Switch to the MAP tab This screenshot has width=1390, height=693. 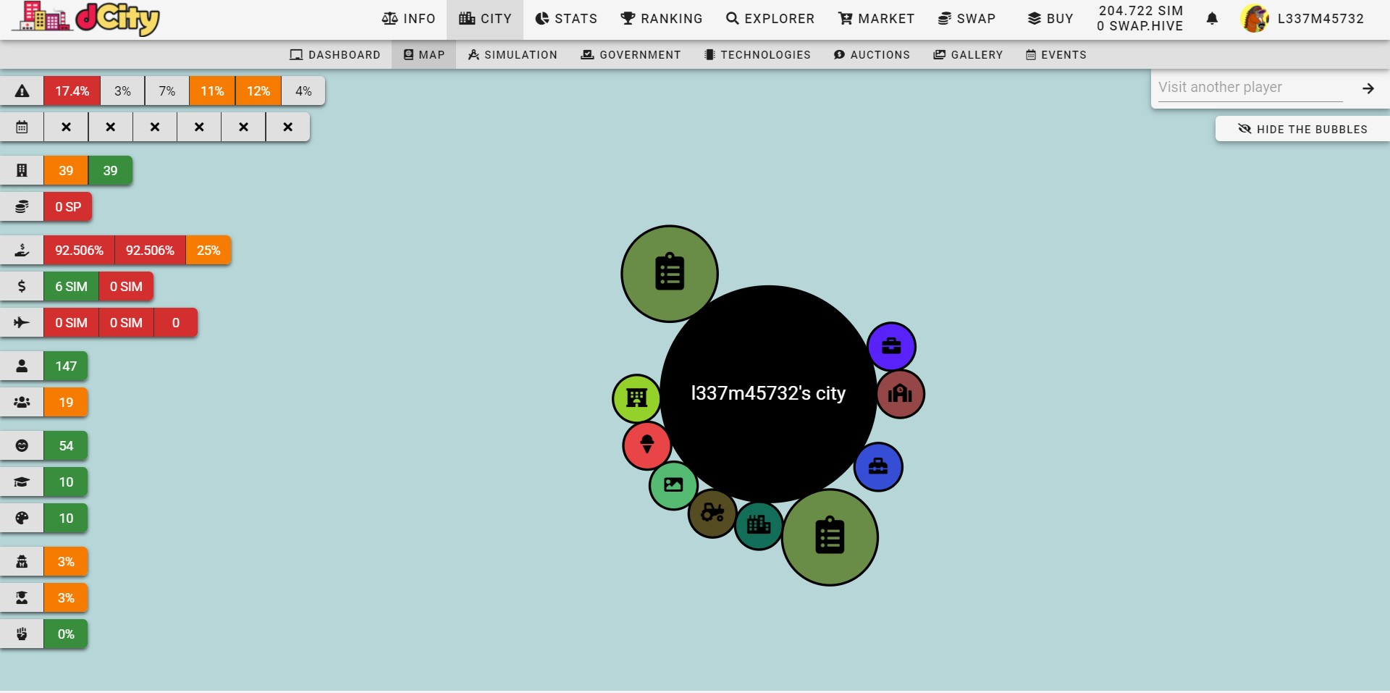click(x=424, y=55)
